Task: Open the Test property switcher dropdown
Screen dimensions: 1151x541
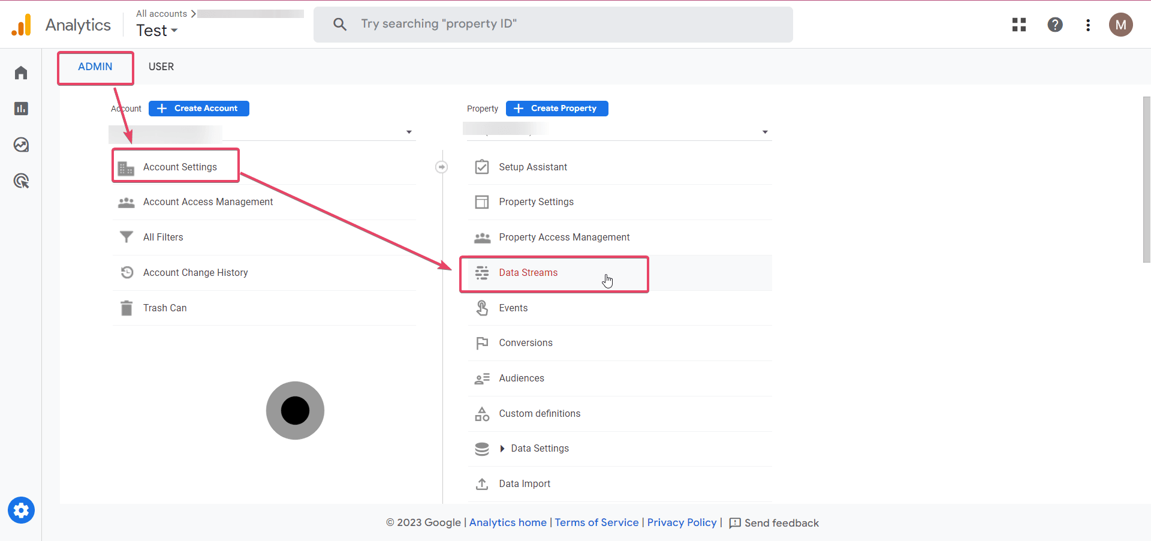Action: (156, 31)
